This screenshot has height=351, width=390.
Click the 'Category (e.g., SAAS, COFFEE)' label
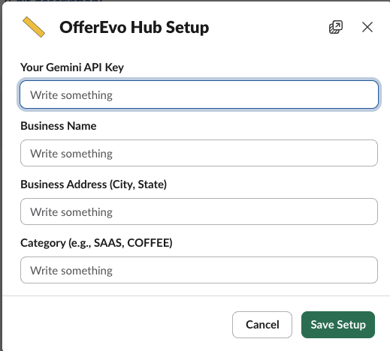(x=96, y=243)
